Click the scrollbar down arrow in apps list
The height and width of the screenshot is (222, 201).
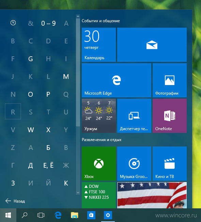tap(78, 193)
